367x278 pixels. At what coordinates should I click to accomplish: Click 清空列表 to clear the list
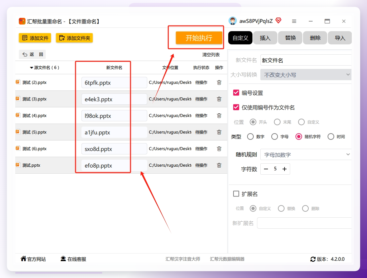click(211, 55)
